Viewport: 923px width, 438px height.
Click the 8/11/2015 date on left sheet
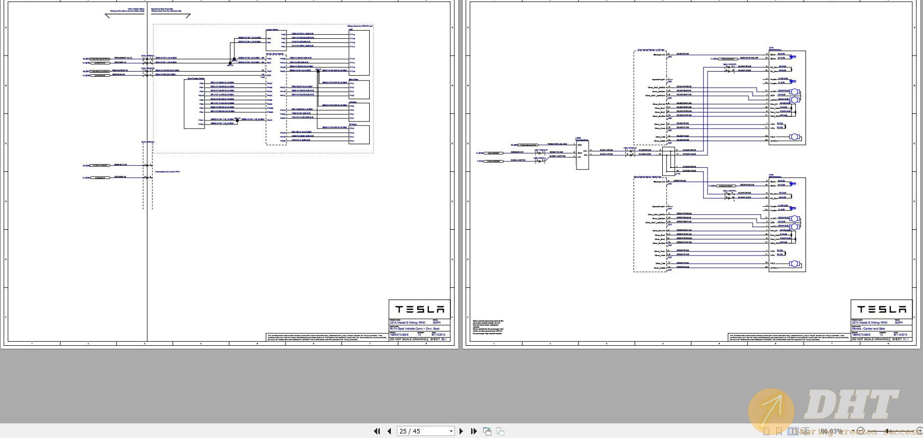click(x=438, y=335)
